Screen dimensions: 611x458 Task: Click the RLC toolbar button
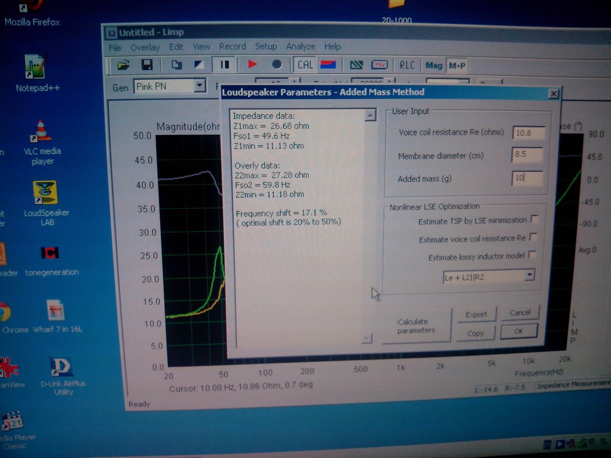[407, 65]
